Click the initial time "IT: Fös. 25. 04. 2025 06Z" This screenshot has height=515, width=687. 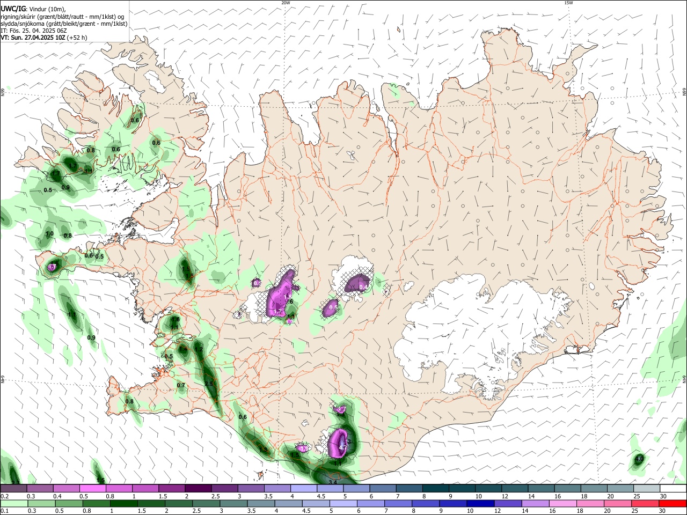point(33,31)
